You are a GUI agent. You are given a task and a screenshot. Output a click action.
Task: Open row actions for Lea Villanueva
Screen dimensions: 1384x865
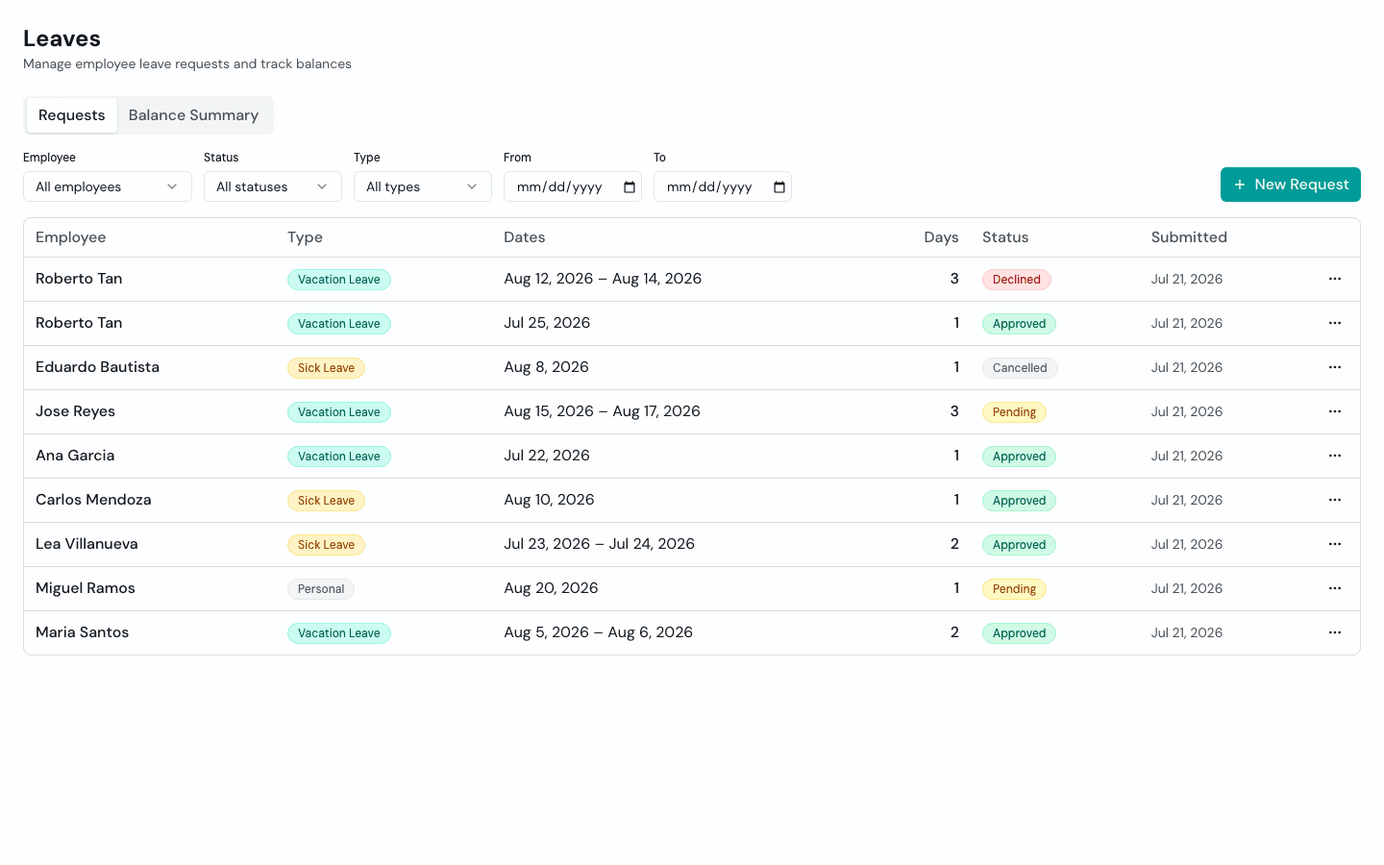(x=1335, y=544)
